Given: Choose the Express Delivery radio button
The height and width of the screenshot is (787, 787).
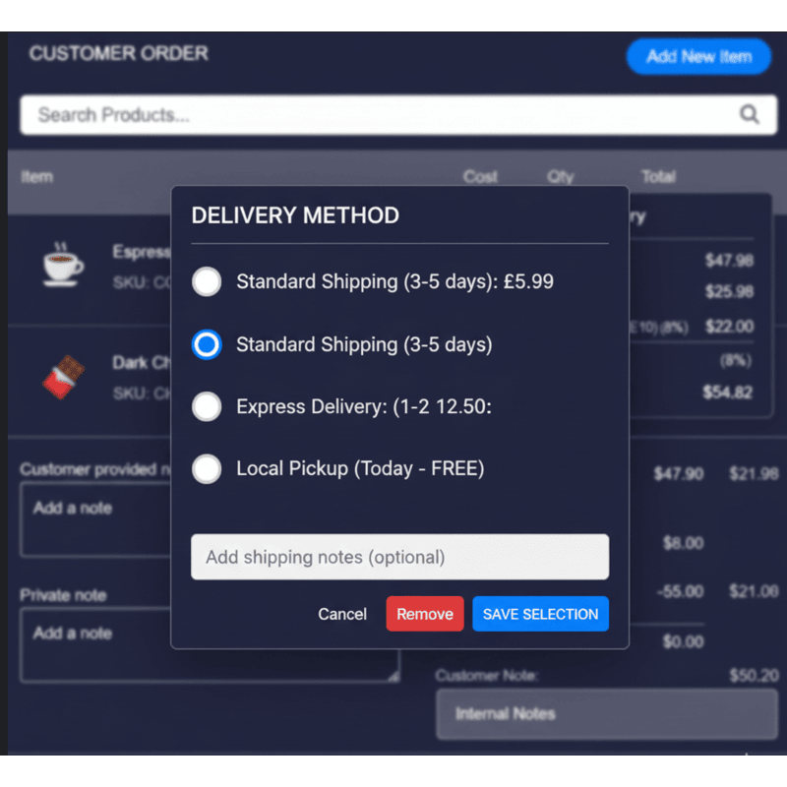Looking at the screenshot, I should [207, 406].
